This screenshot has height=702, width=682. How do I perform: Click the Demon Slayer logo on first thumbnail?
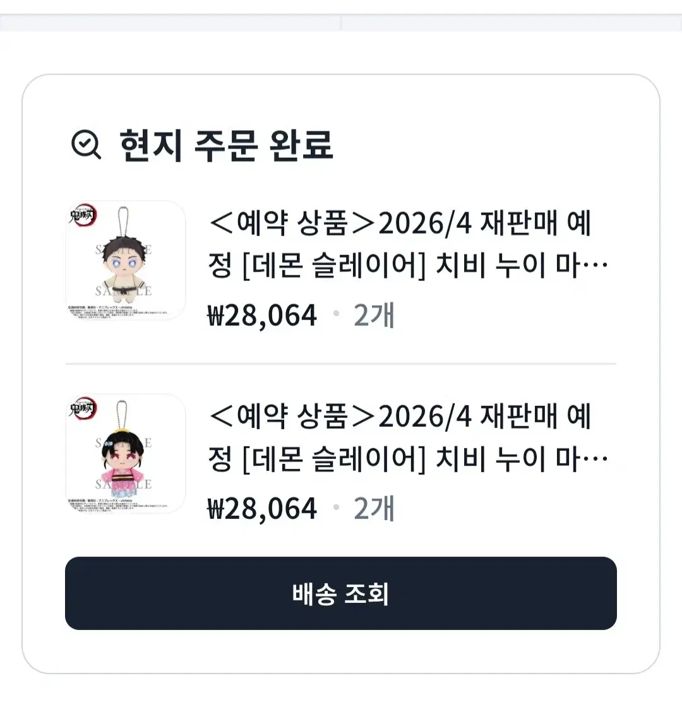(82, 215)
